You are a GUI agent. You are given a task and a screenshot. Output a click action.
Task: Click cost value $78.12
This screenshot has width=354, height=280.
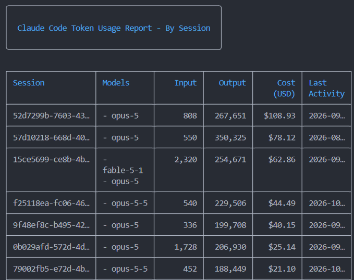282,137
